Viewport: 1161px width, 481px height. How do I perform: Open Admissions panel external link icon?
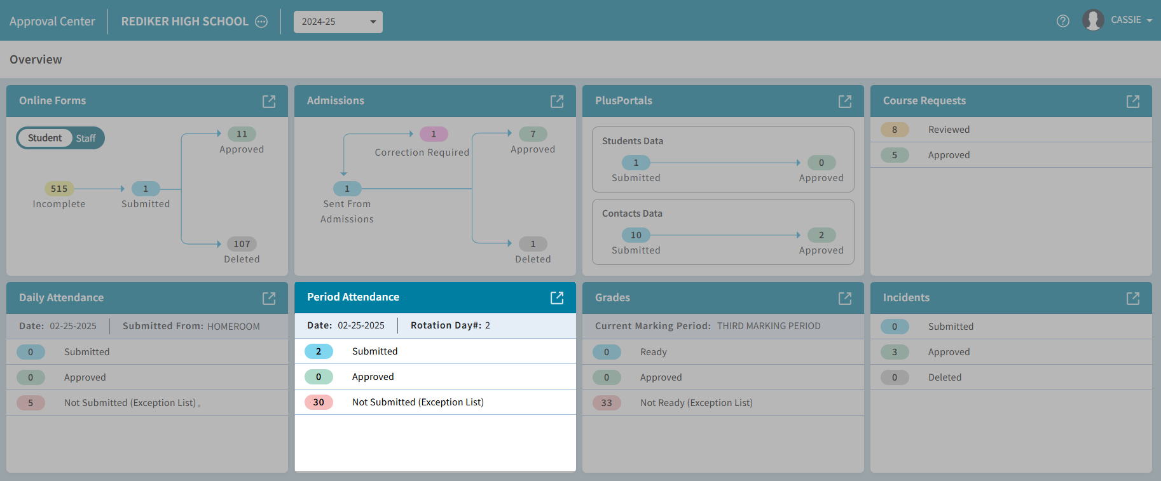(x=557, y=101)
